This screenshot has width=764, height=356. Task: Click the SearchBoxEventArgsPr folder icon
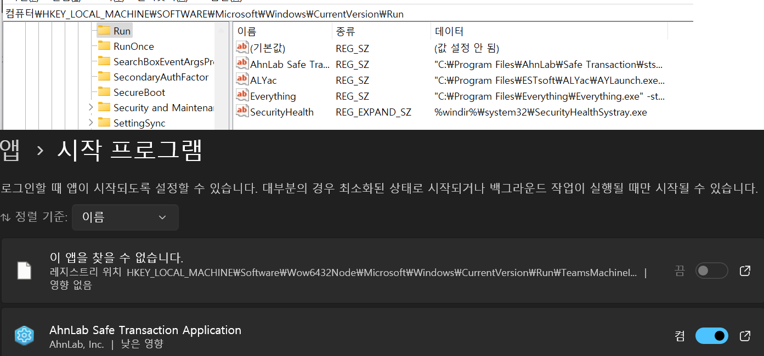104,61
